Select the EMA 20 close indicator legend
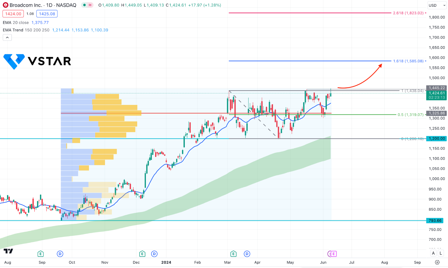The height and width of the screenshot is (268, 448). pos(16,22)
